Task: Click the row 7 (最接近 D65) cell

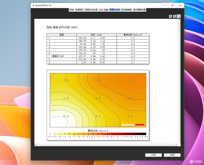Action: [x=62, y=56]
